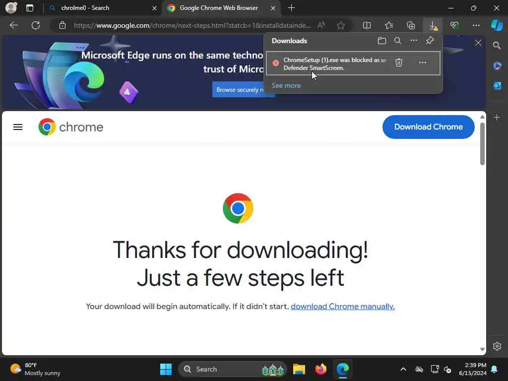The image size is (508, 381).
Task: Launch Firefox from taskbar
Action: click(321, 369)
